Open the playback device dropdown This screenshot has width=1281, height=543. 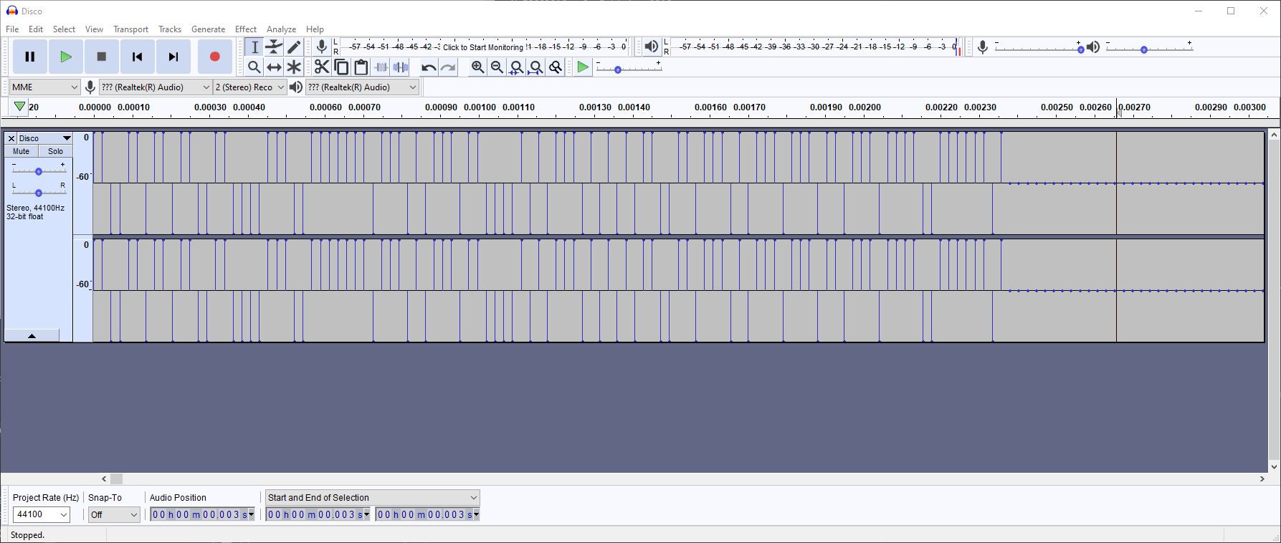pos(362,87)
